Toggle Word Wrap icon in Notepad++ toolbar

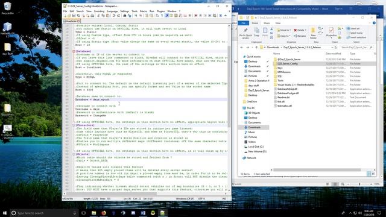tap(157, 16)
